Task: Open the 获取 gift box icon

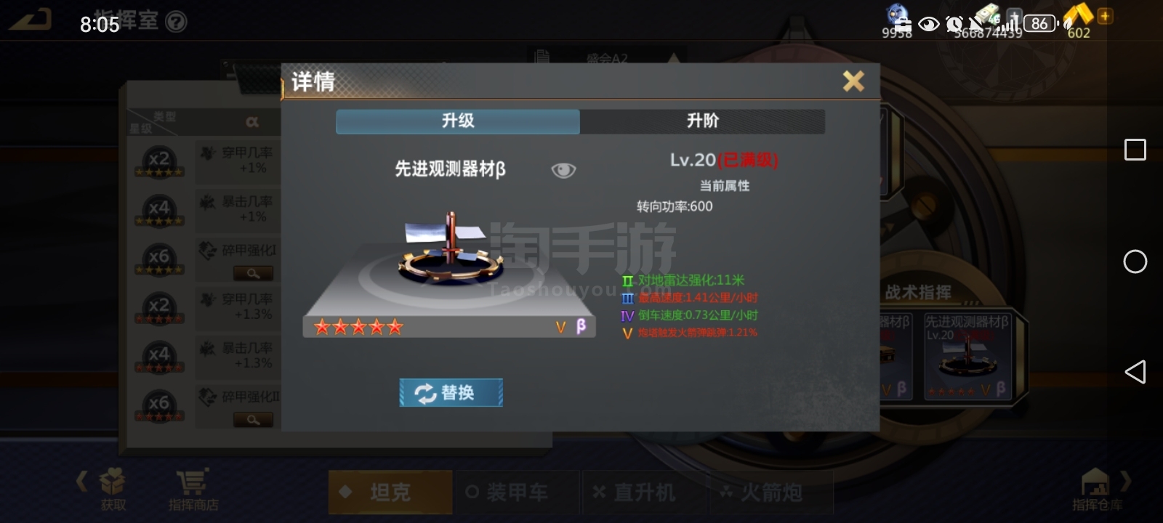Action: pos(113,489)
